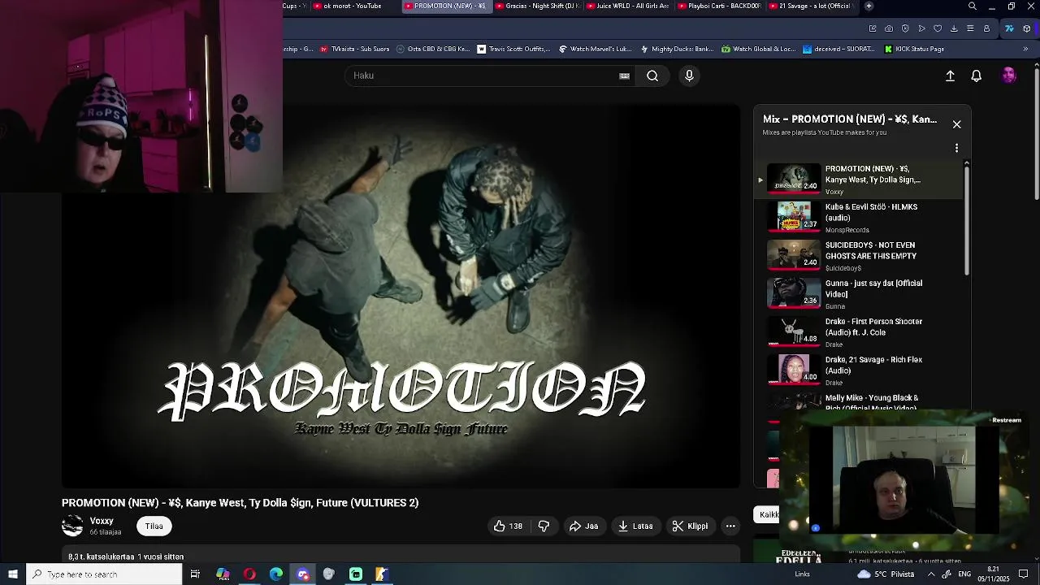Select Drake, 21 Savage - Rich Flex title
Image resolution: width=1040 pixels, height=585 pixels.
[x=873, y=365]
